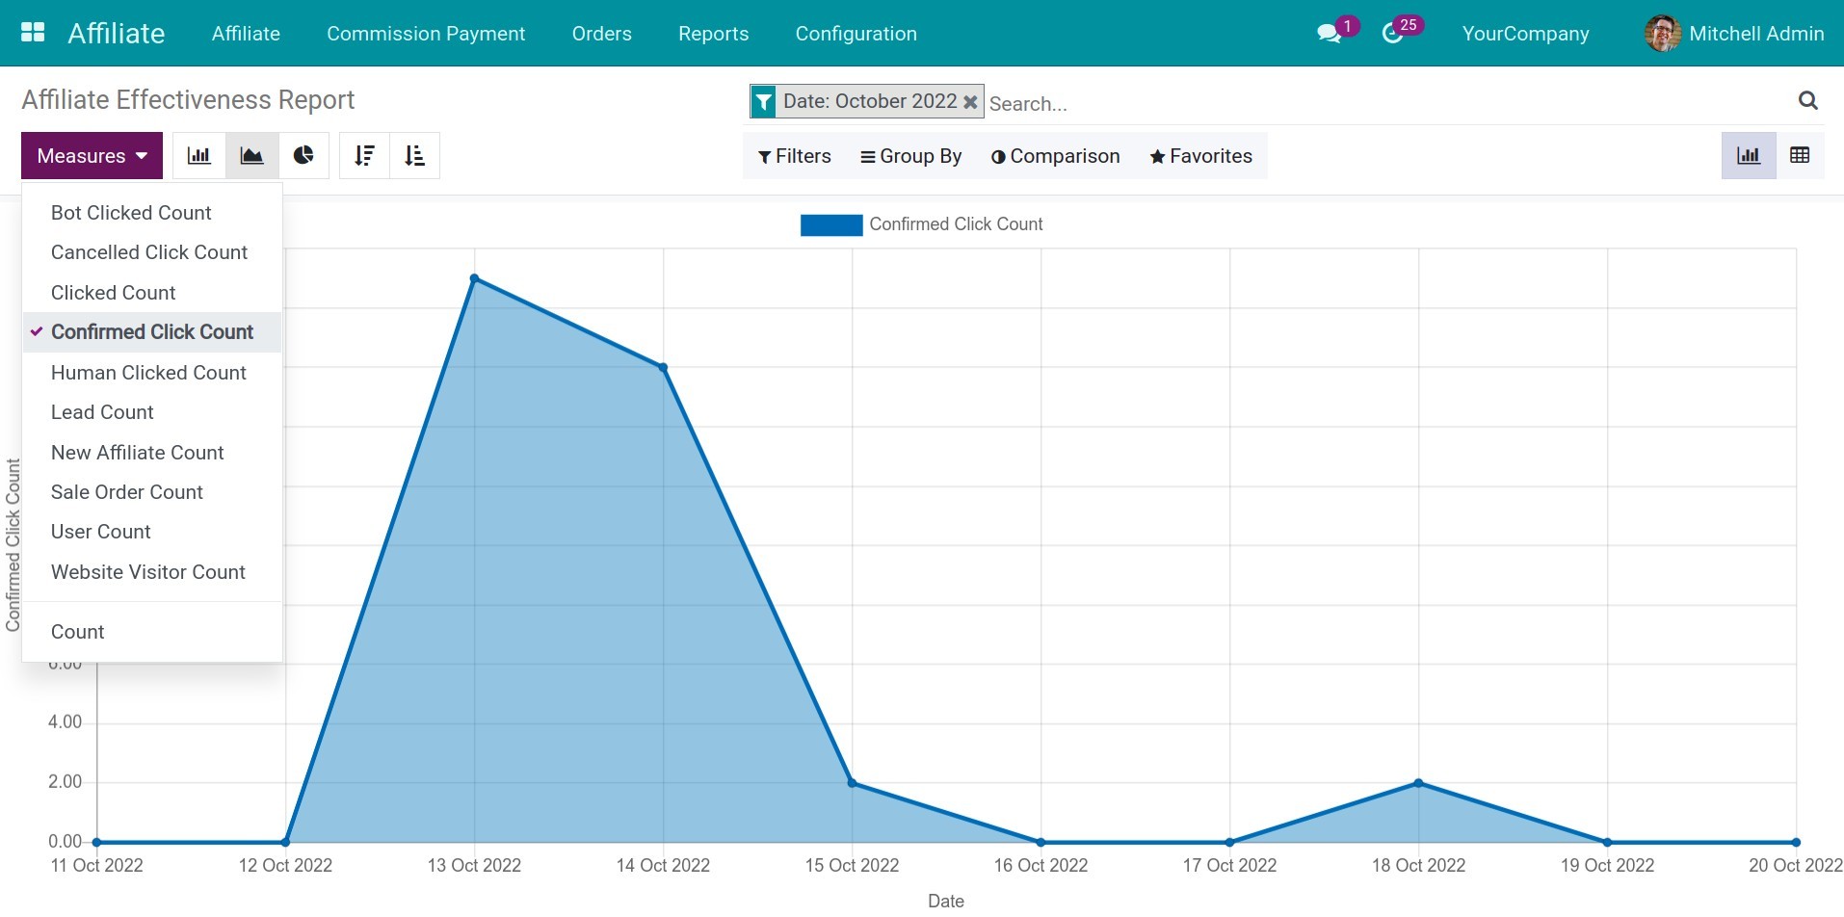Sort data in descending order
The width and height of the screenshot is (1844, 917).
(x=364, y=154)
